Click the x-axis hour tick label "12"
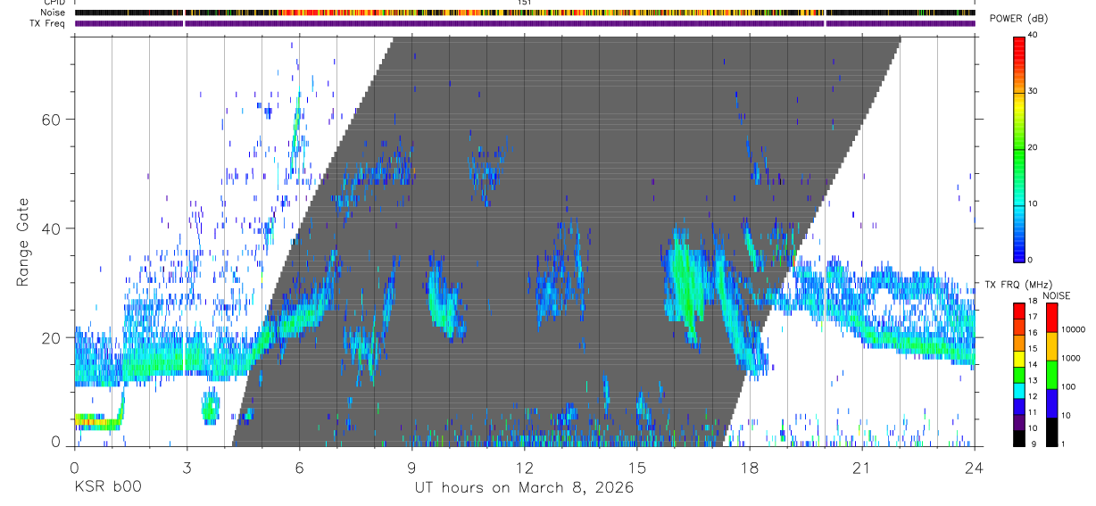 pyautogui.click(x=525, y=466)
